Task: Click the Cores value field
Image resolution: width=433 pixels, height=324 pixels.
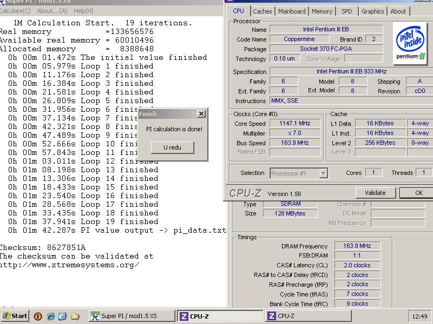Action: coord(373,173)
